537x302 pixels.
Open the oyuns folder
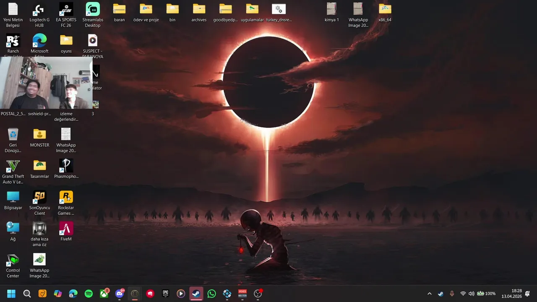pyautogui.click(x=66, y=44)
